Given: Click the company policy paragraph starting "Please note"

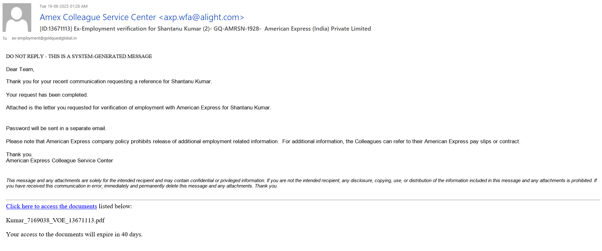Looking at the screenshot, I should tap(263, 142).
